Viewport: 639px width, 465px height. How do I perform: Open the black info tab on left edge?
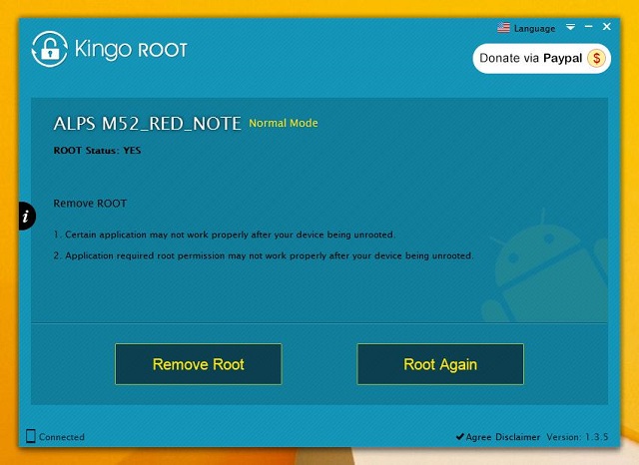[27, 216]
